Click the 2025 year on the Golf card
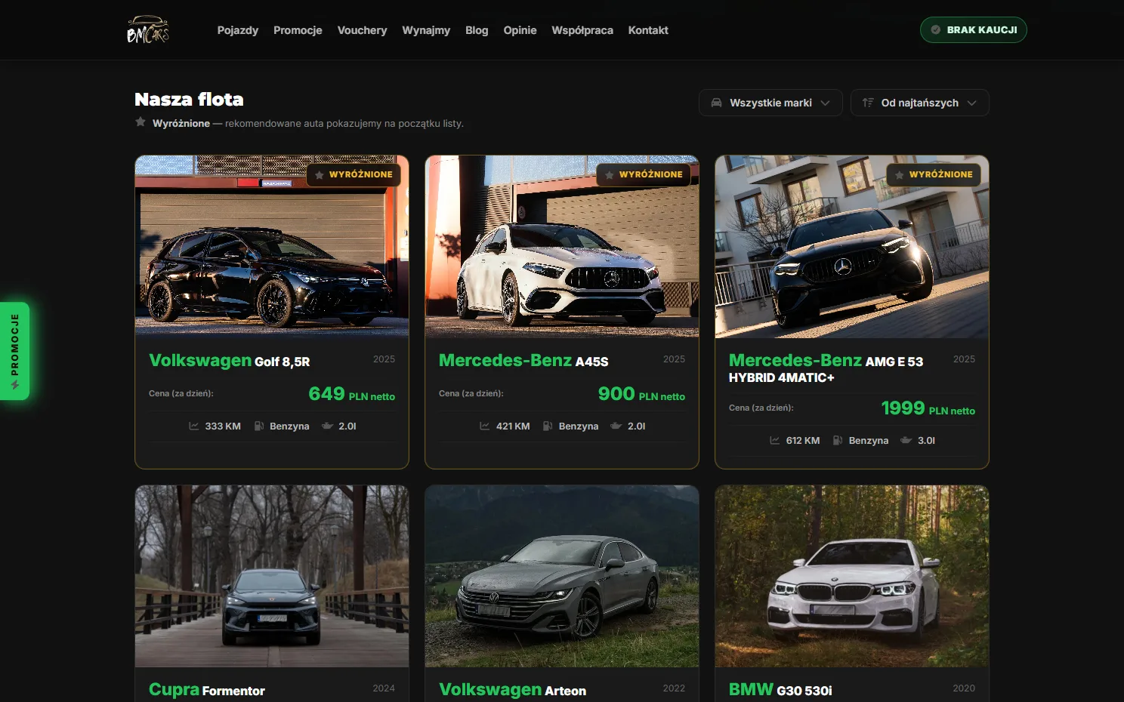This screenshot has height=702, width=1124. pyautogui.click(x=384, y=359)
